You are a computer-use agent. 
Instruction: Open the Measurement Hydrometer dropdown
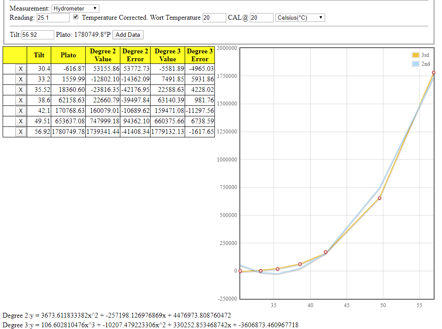click(x=75, y=8)
